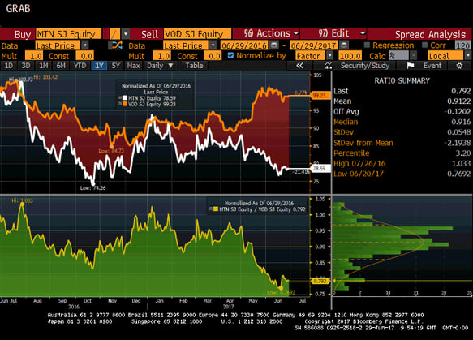Screen dimensions: 473x340
Task: Expand the Factor normalization dropdown
Action: (x=329, y=56)
